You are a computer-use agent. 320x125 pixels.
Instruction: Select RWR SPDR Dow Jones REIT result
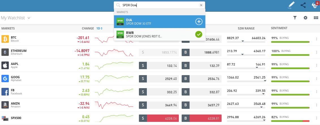tap(153, 35)
